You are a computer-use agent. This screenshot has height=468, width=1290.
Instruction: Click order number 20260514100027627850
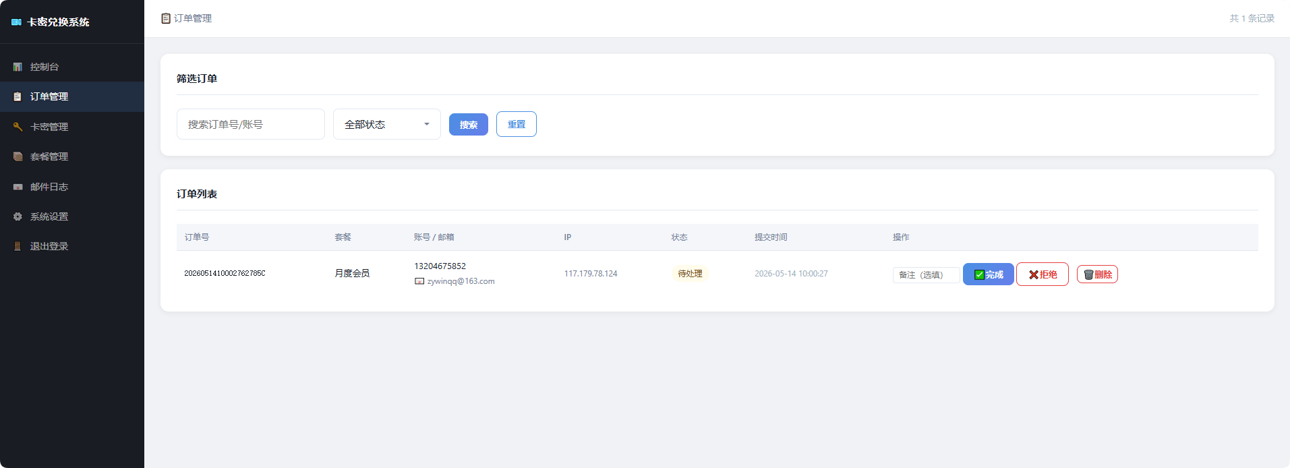[225, 273]
